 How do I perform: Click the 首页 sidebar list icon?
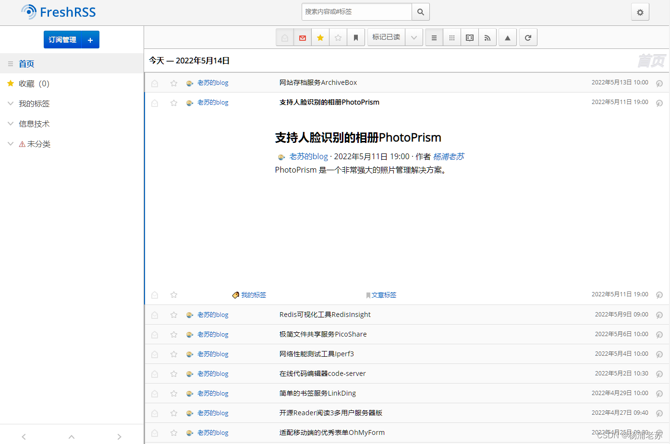10,64
